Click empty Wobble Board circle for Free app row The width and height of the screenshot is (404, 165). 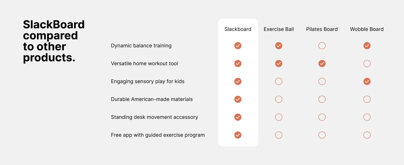click(x=367, y=135)
